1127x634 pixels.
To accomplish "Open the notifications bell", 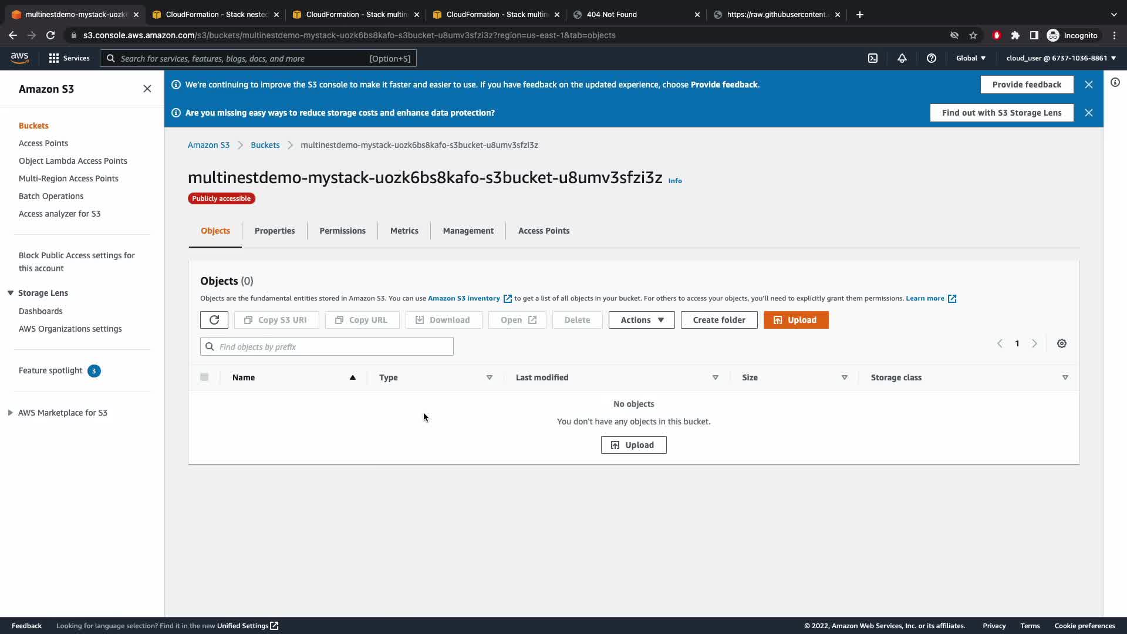I will tap(902, 58).
